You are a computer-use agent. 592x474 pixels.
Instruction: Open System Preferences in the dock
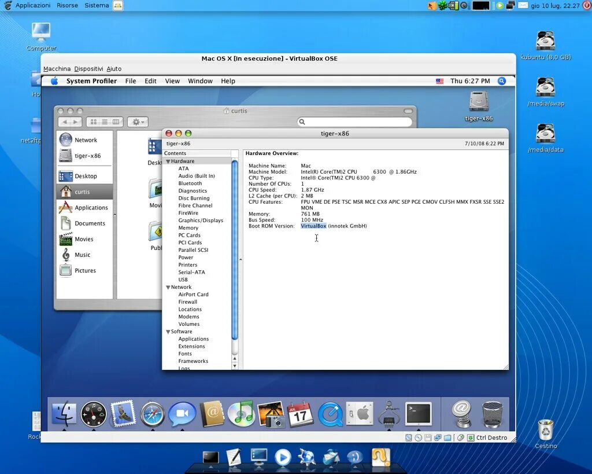[x=360, y=414]
